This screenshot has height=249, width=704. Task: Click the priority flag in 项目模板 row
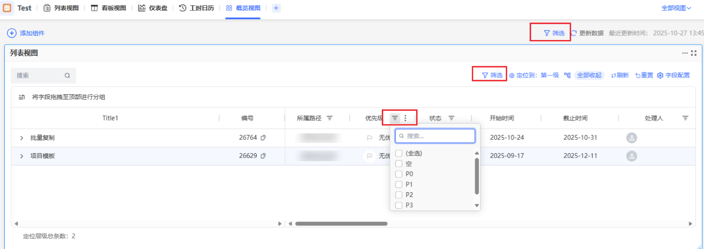pos(369,156)
